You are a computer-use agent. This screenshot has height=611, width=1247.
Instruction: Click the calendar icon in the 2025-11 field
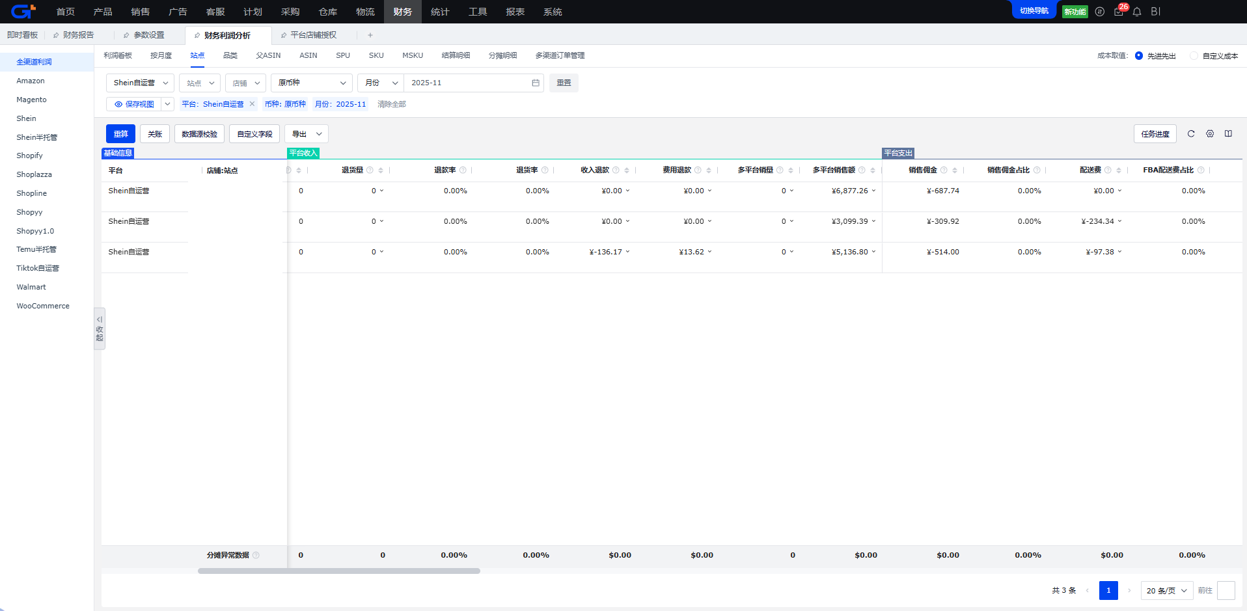coord(536,83)
